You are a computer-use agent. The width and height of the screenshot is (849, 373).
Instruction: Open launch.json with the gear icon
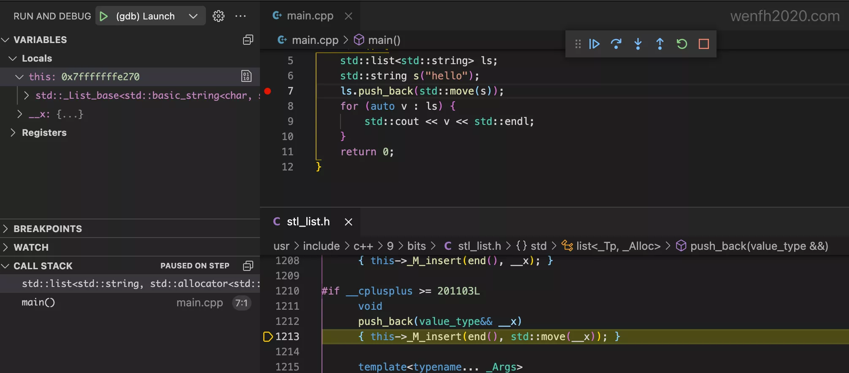[x=219, y=16]
